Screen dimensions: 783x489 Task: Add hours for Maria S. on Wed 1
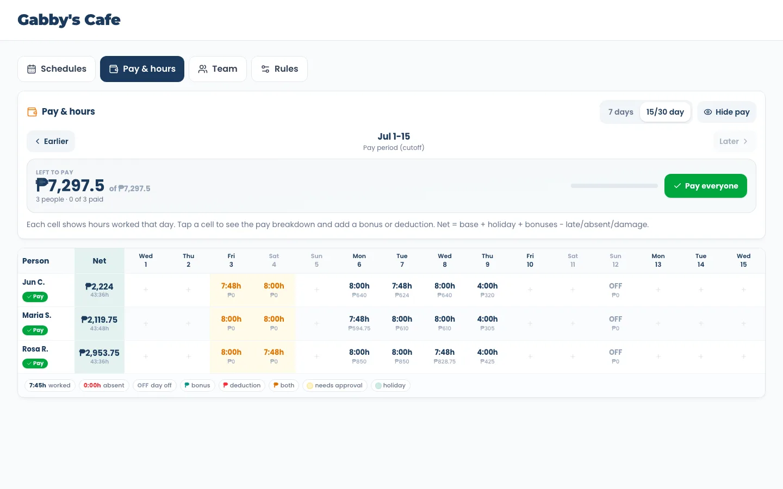(146, 323)
